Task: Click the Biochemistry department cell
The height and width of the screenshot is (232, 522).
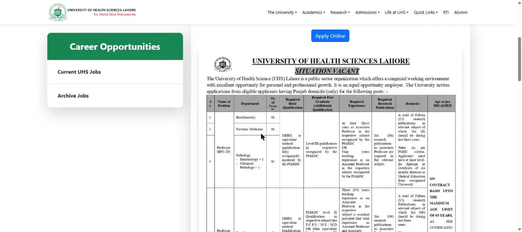Action: 250,117
